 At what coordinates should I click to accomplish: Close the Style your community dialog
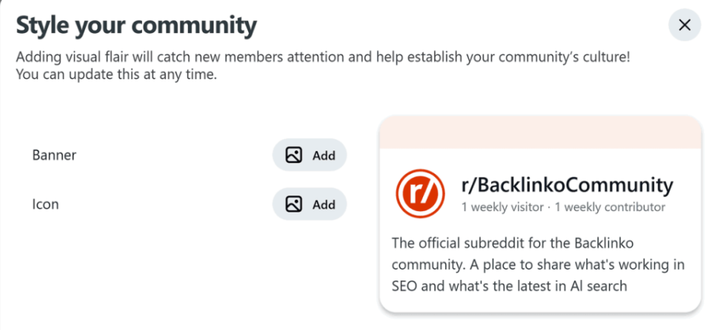[684, 25]
